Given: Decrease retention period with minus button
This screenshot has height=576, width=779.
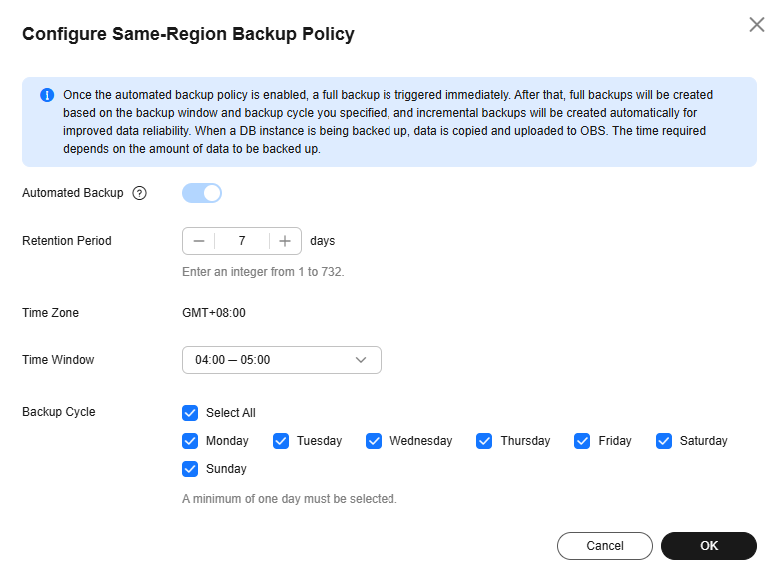Looking at the screenshot, I should click(199, 241).
